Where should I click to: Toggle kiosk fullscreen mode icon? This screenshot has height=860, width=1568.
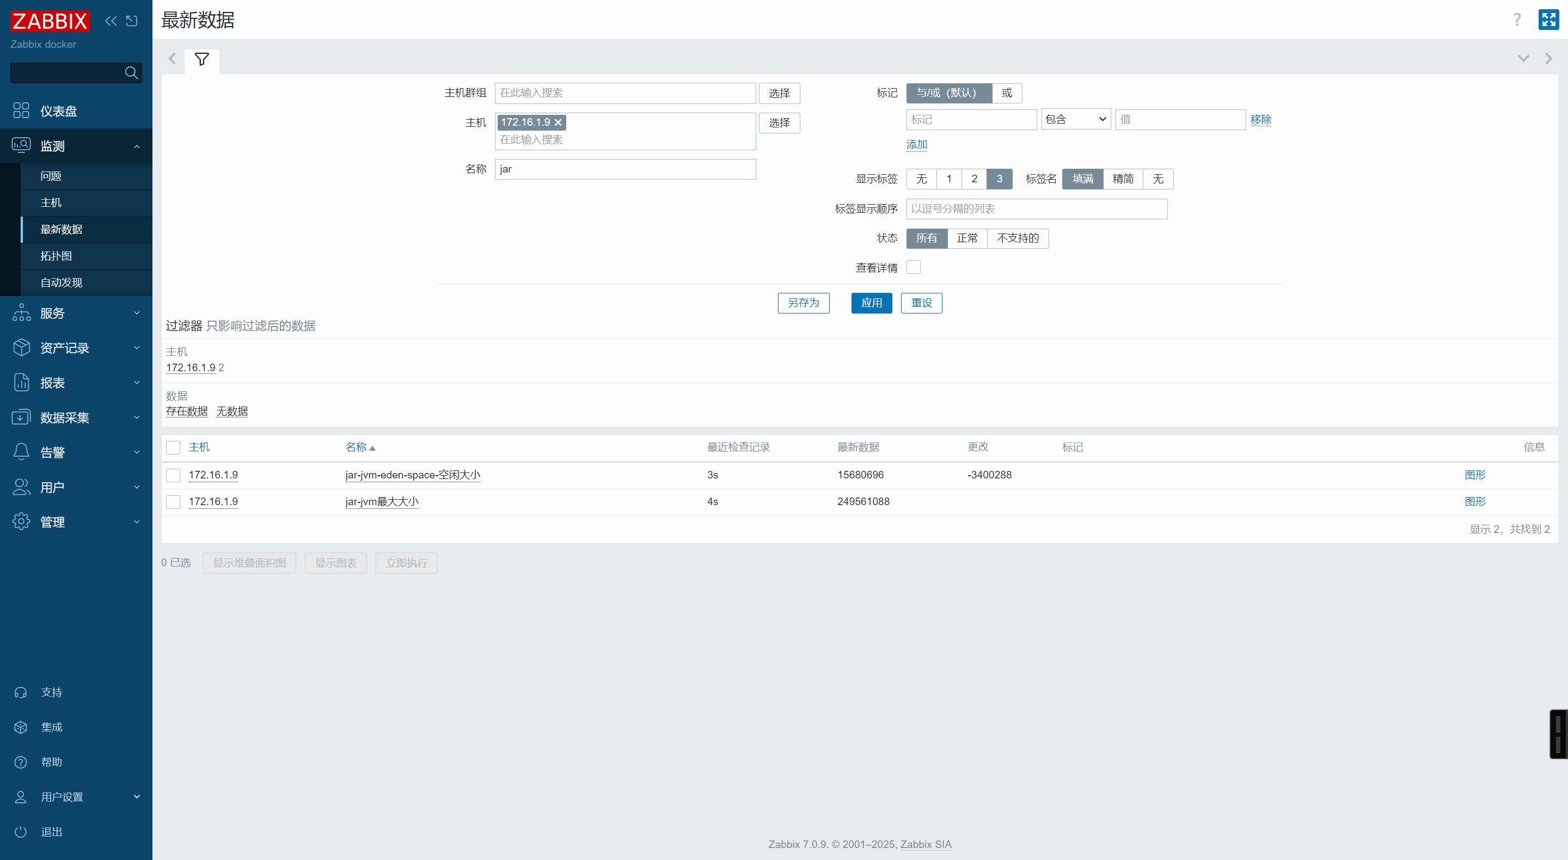point(1548,20)
